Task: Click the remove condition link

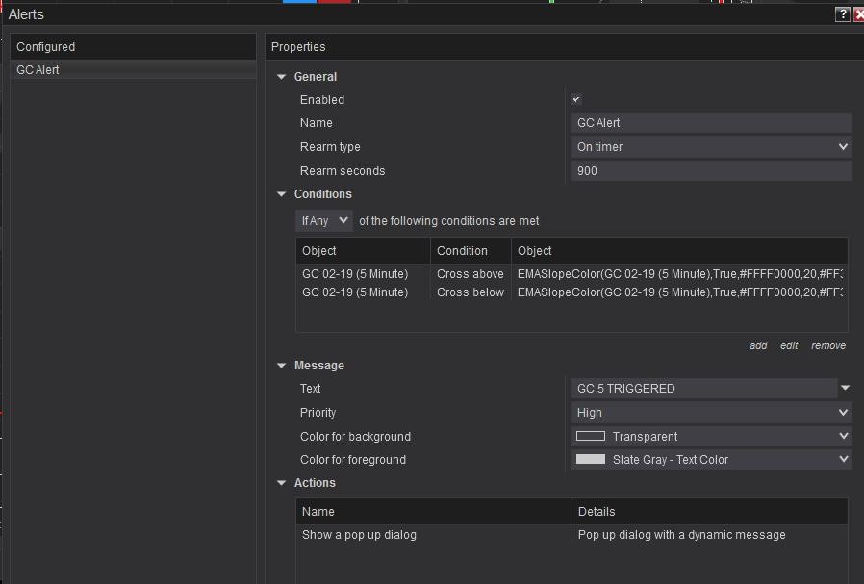Action: tap(827, 345)
